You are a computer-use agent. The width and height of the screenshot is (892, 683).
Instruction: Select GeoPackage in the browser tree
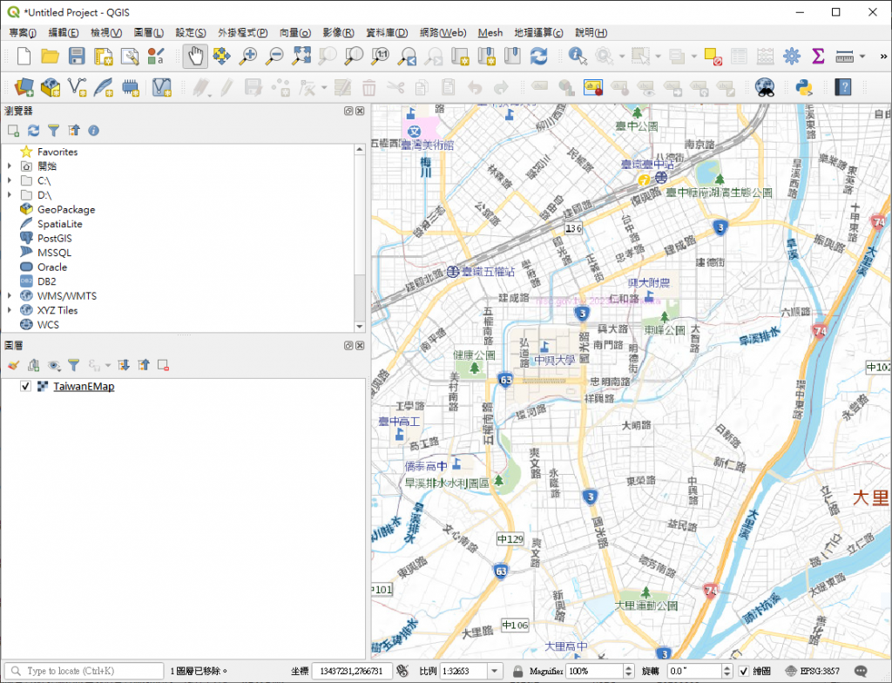coord(66,209)
